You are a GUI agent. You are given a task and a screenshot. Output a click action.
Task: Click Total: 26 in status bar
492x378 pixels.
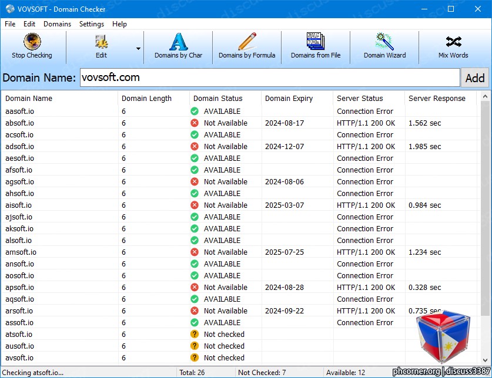[192, 372]
